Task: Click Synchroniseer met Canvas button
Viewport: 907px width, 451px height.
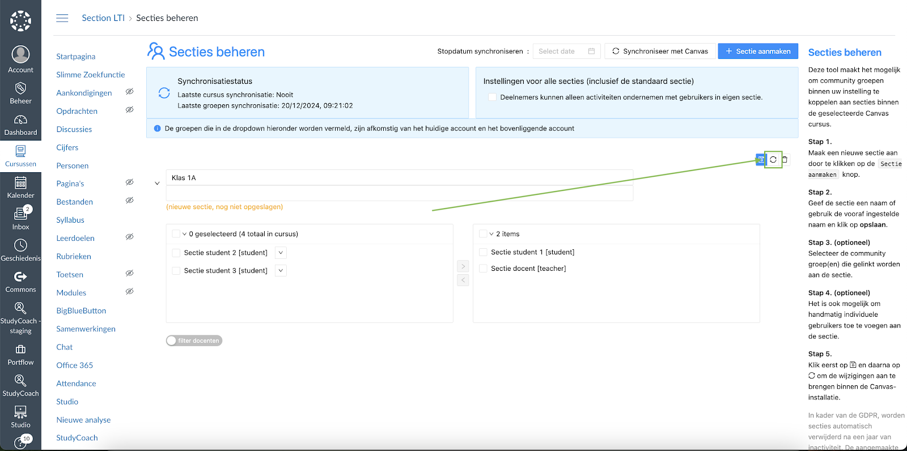Action: 660,51
